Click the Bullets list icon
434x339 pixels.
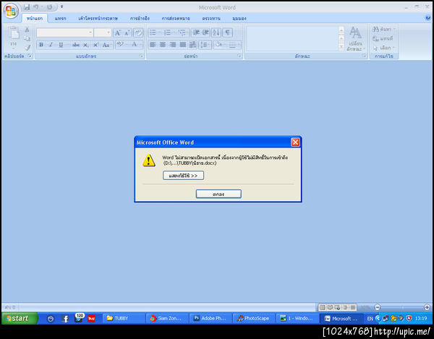[x=153, y=33]
